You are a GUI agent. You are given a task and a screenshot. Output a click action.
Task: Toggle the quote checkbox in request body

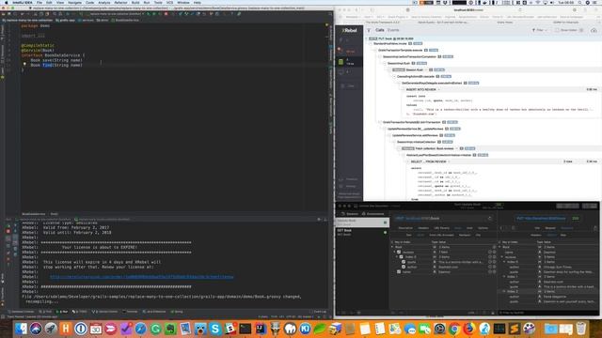[404, 262]
